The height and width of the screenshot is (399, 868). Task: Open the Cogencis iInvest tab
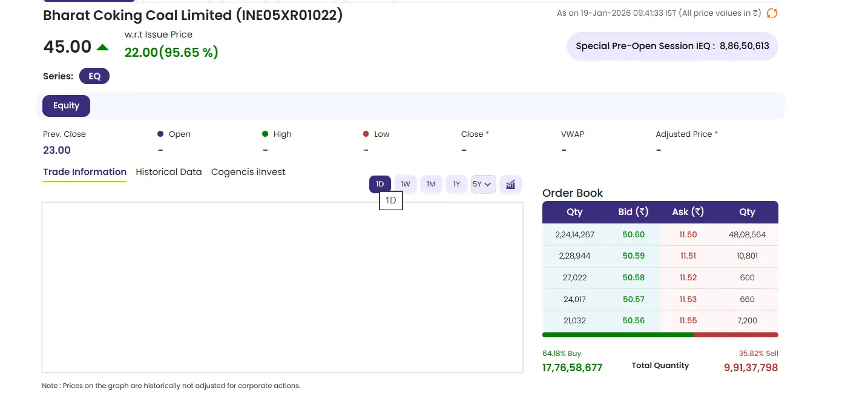point(248,172)
